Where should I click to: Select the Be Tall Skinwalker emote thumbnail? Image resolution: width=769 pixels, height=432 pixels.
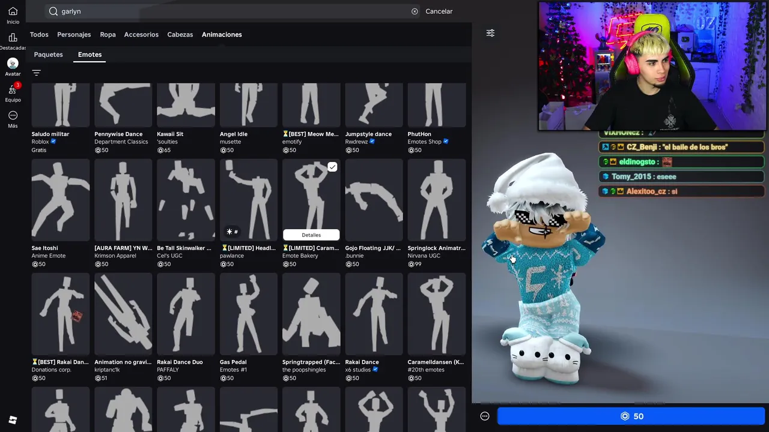186,200
